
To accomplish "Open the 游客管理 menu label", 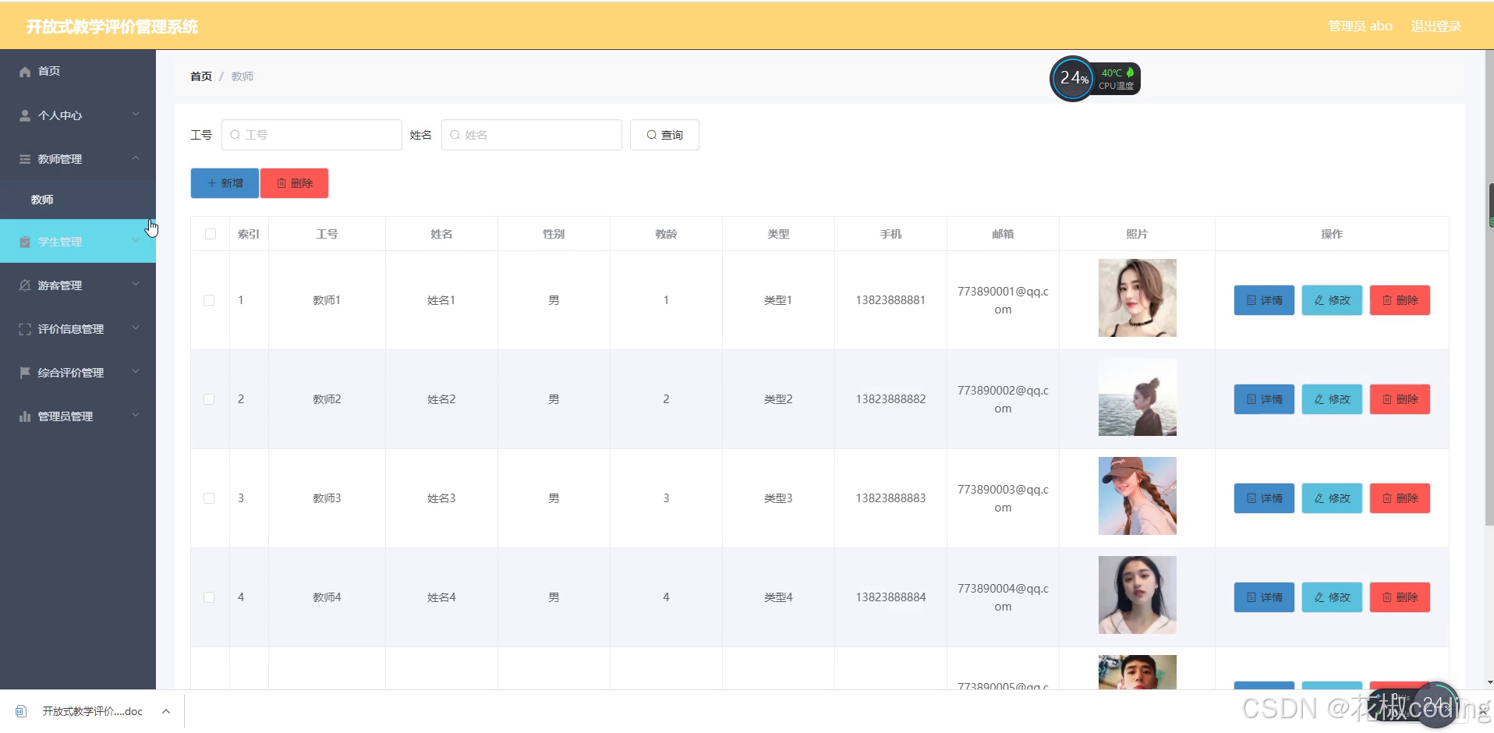I will coord(60,285).
